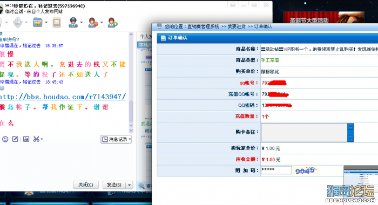Image resolution: width=378 pixels, height=205 pixels.
Task: Click the chat scrollbar up arrow
Action: coord(131,35)
